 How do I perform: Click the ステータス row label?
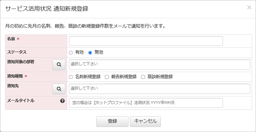[17, 52]
